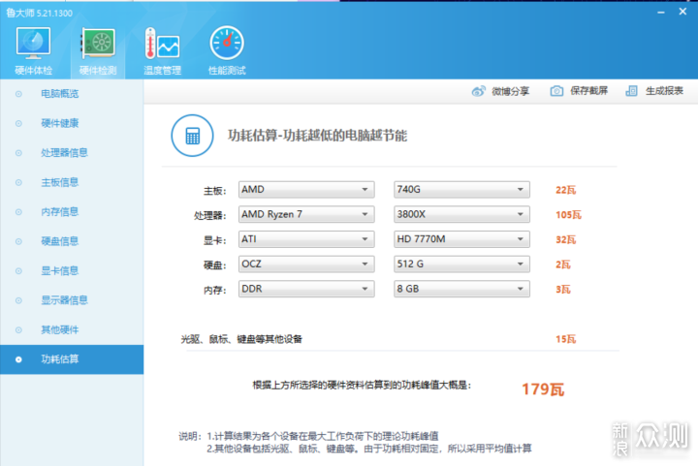Click the generate report icon

(x=631, y=91)
